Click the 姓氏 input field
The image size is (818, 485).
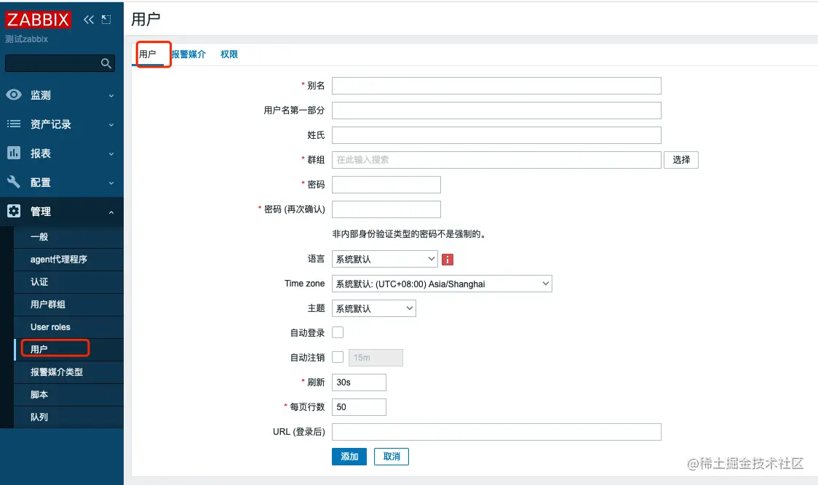tap(496, 135)
